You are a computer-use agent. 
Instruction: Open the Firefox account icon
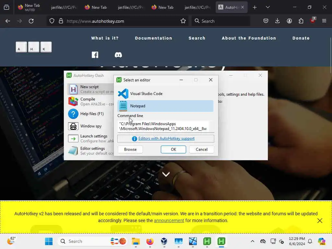[289, 21]
